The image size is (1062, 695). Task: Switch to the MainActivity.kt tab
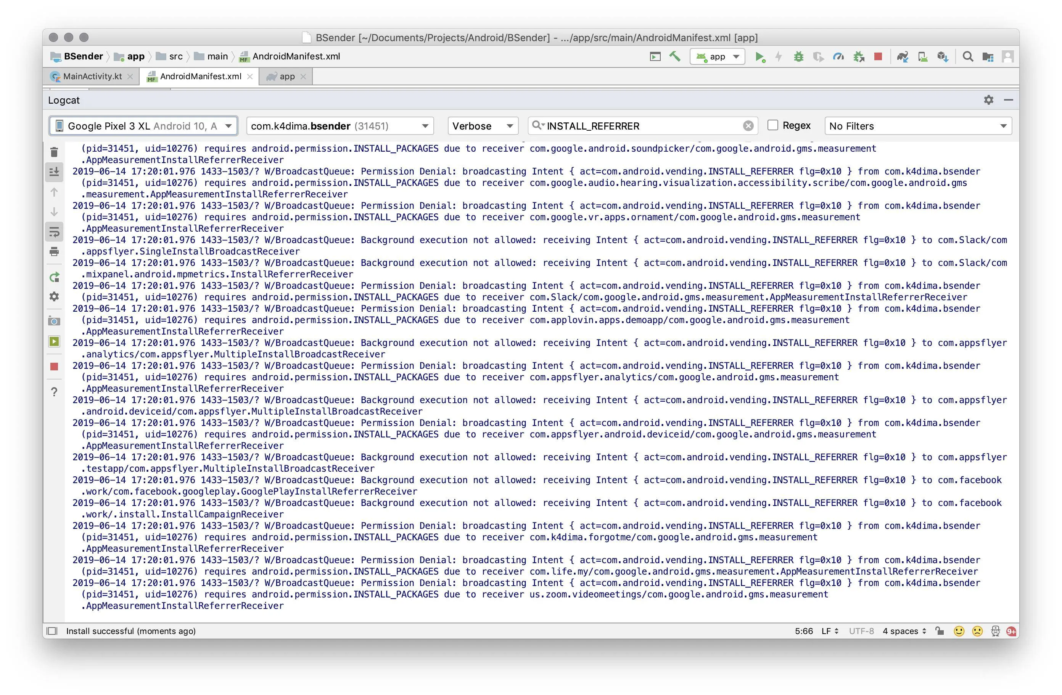(92, 76)
